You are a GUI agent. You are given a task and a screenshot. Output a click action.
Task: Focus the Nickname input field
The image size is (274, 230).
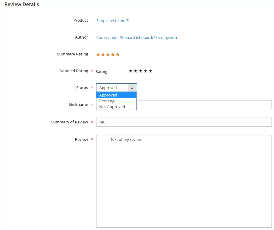pos(184,105)
